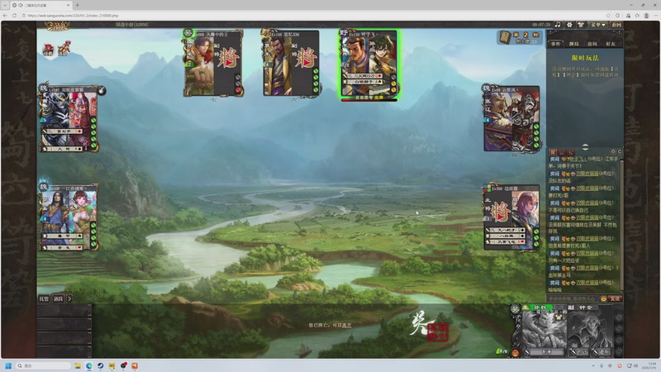Switch to the 牌局 tab
The image size is (661, 372).
point(573,44)
